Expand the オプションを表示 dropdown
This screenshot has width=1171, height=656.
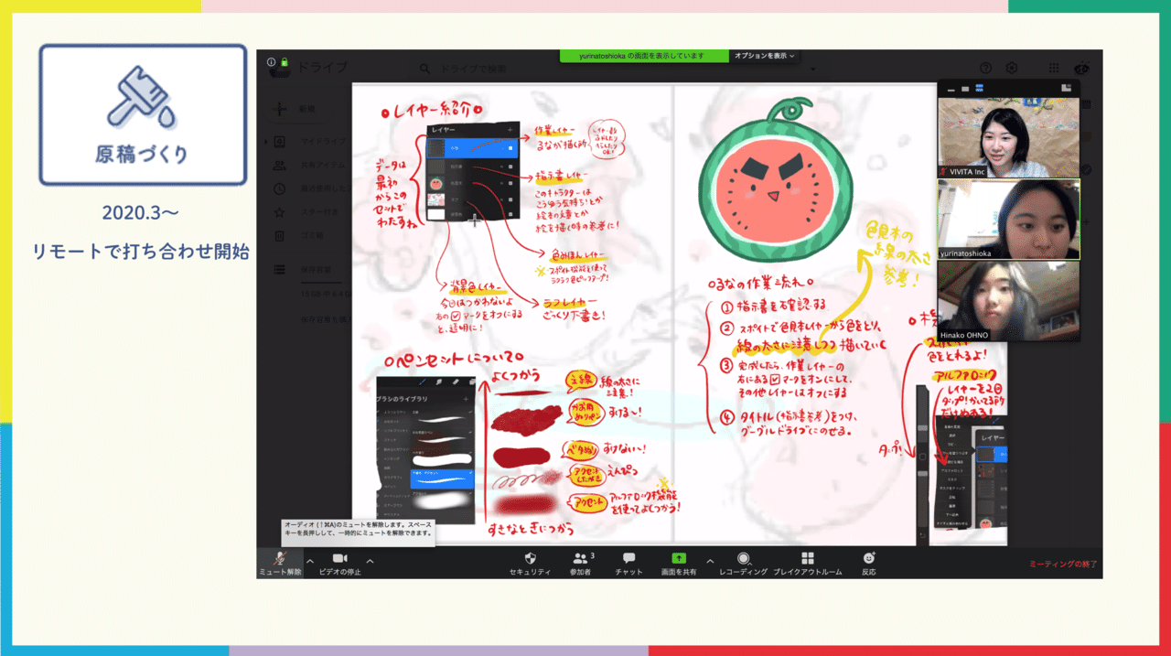click(765, 56)
